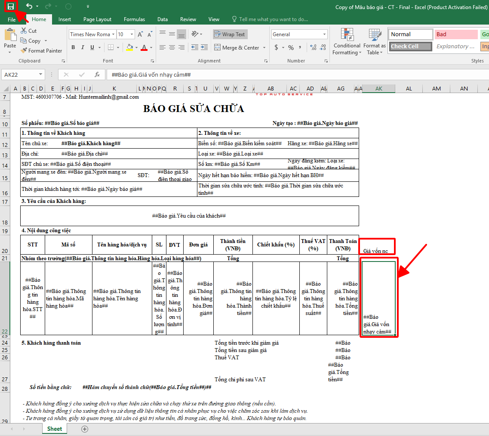
Task: Expand the General number format dropdown
Action: 324,34
